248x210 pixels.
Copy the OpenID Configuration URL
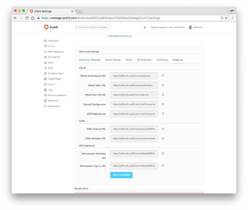click(x=163, y=104)
